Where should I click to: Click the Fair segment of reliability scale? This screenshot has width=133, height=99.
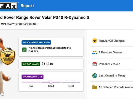31,82
